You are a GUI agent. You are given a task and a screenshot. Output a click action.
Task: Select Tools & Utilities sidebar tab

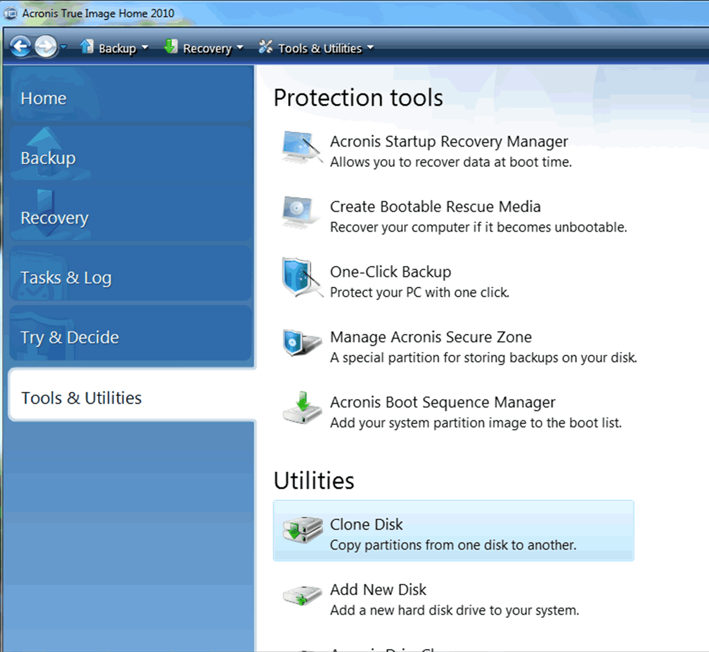point(132,396)
